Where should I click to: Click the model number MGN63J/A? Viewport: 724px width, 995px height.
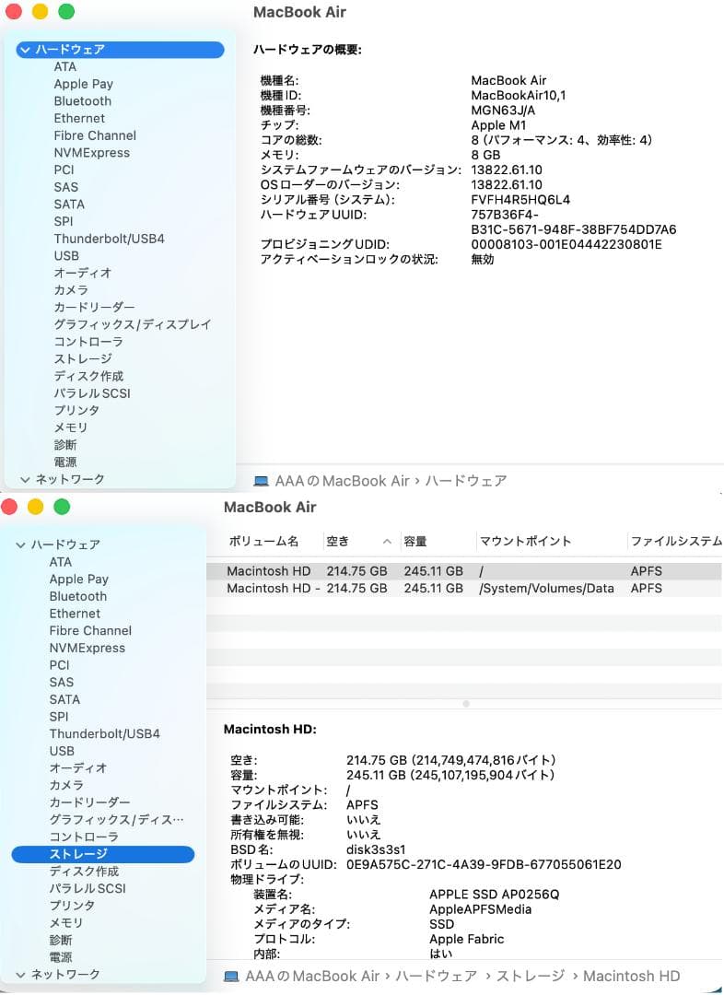click(503, 111)
